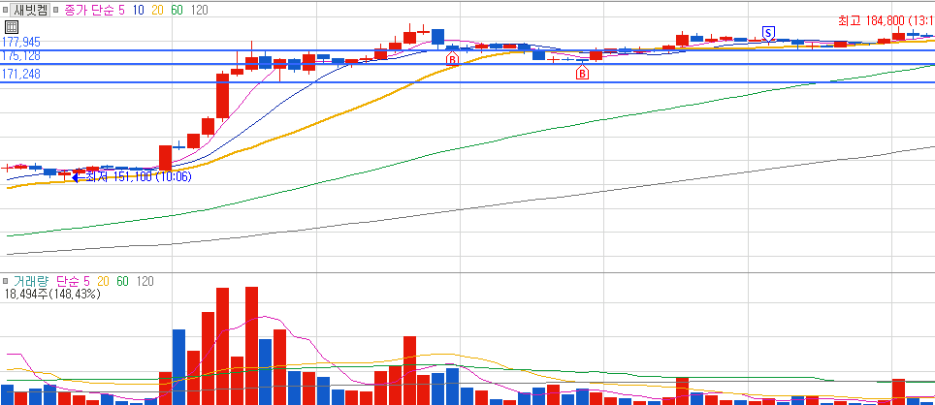Toggle the small square before 종가 단순
The height and width of the screenshot is (405, 935).
(x=56, y=10)
